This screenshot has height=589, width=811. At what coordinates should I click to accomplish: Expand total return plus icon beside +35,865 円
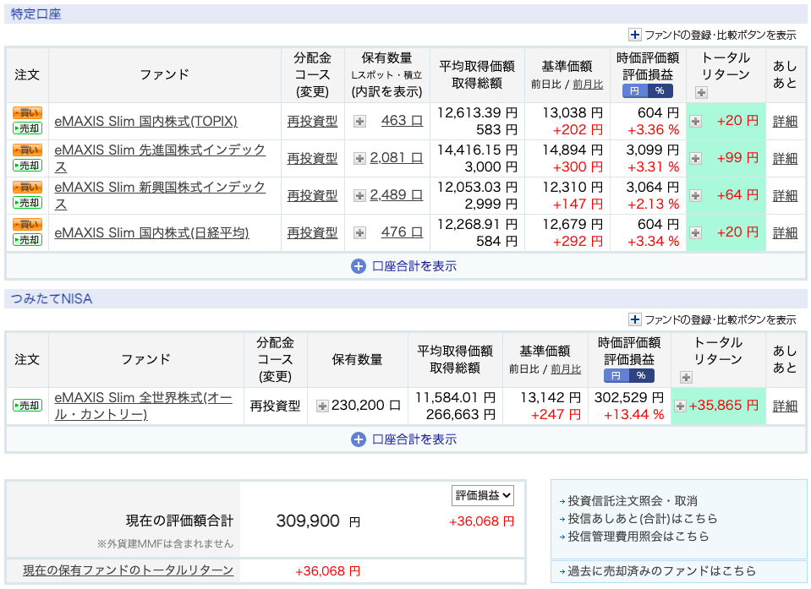coord(680,406)
